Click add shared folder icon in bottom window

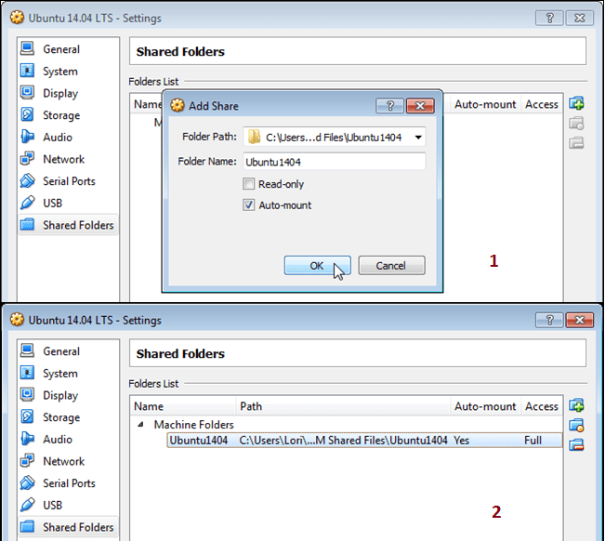[576, 405]
